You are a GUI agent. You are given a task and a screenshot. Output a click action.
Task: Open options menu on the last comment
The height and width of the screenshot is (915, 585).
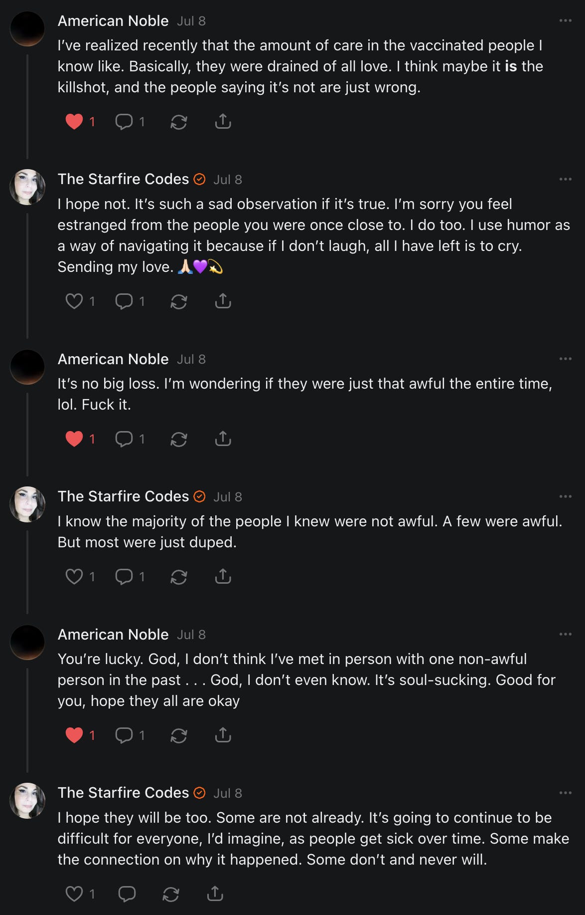tap(565, 793)
